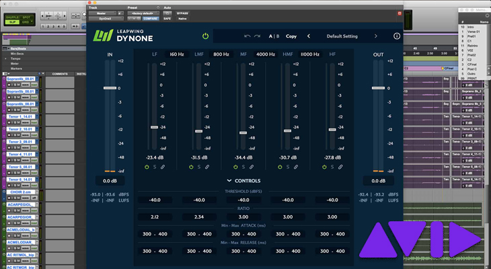491x269 pixels.
Task: Click the OUT gain fader handle
Action: 378,88
